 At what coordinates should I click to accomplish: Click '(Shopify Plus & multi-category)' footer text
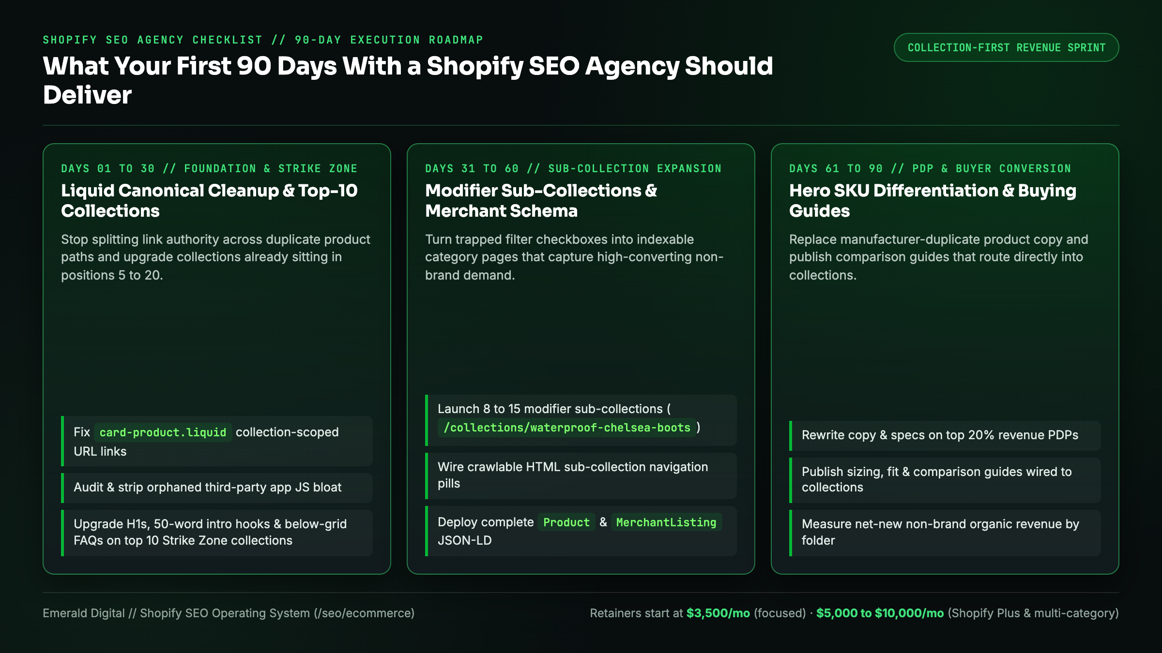(x=1033, y=613)
